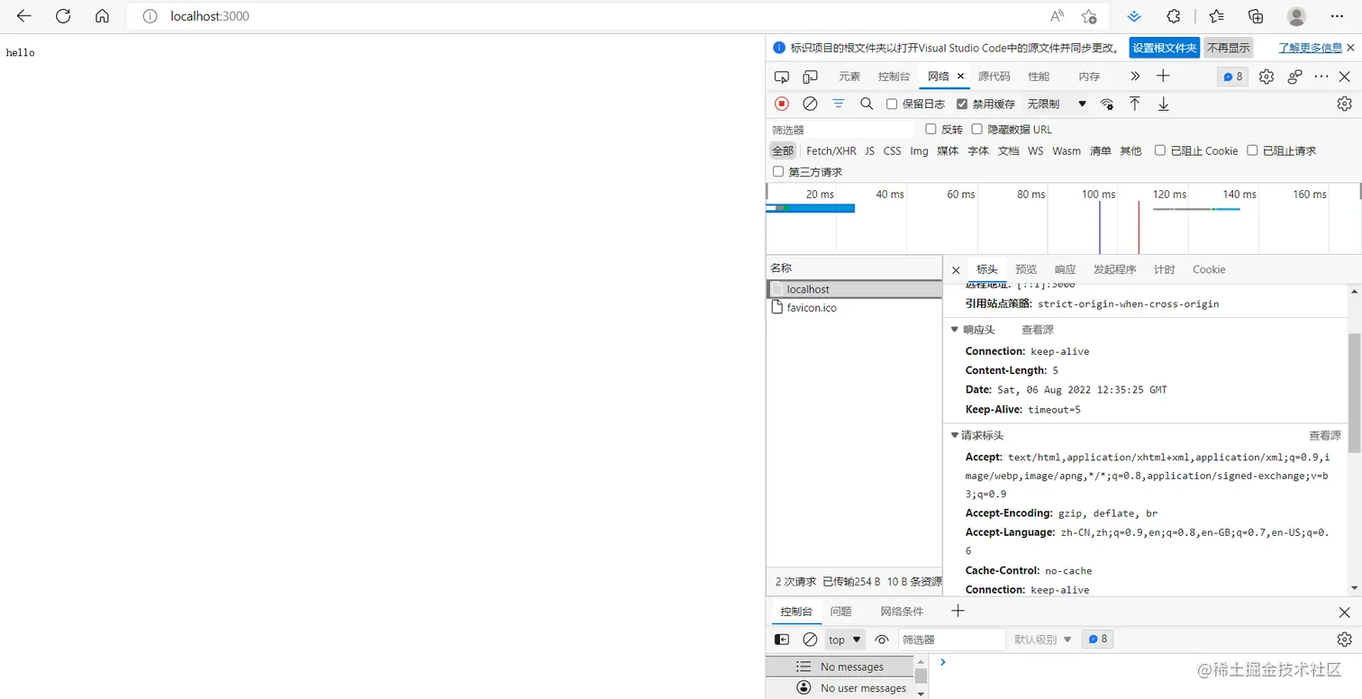1362x699 pixels.
Task: Open the user profile avatar
Action: point(1296,16)
